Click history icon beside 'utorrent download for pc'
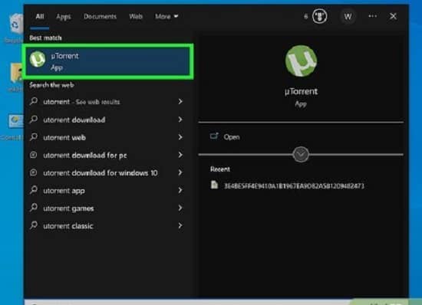Screen dimensions: 422x305 point(34,155)
